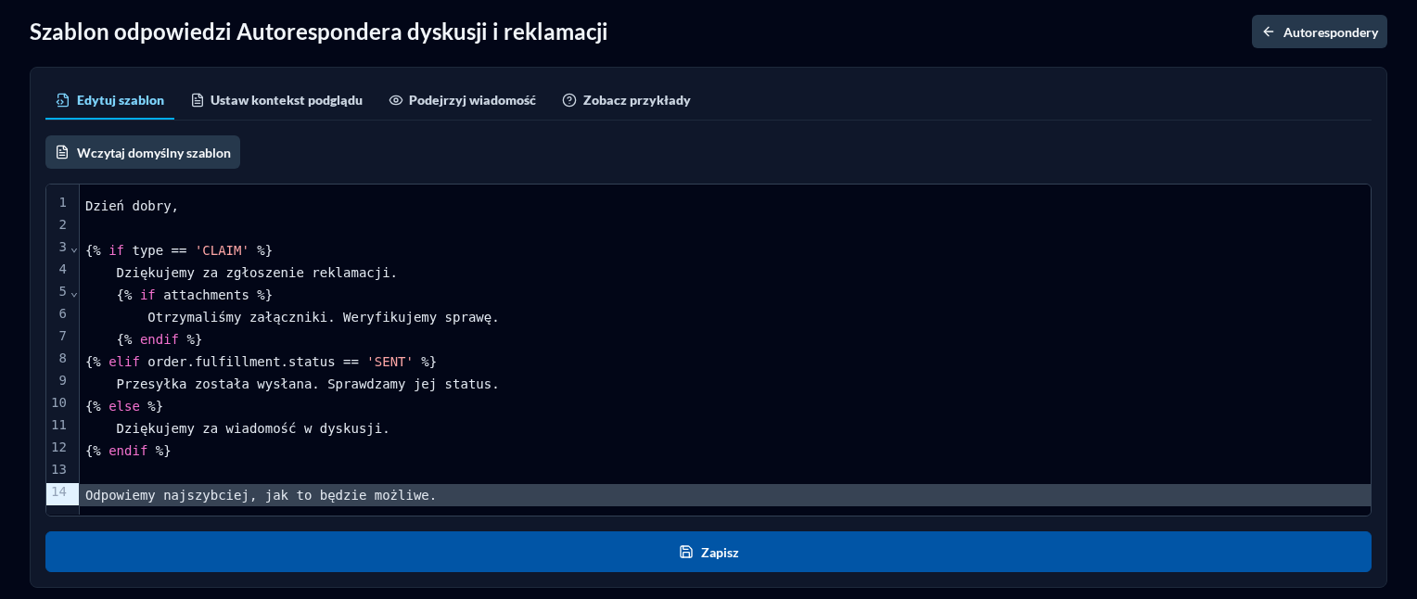
Task: Collapse the code fold at line 5
Action: pos(74,294)
